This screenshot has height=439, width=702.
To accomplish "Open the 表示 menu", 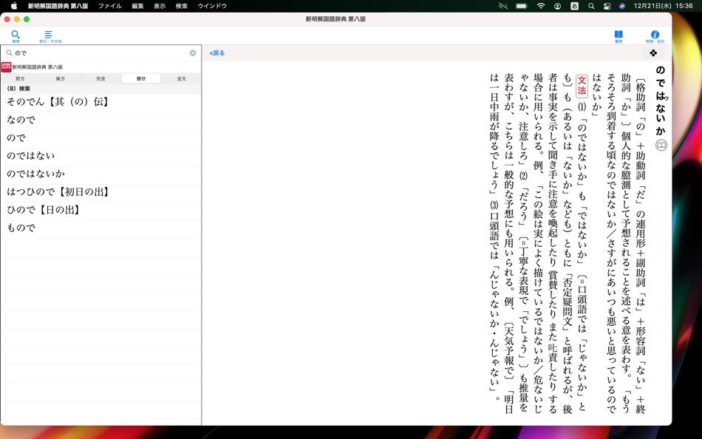I will pos(160,6).
